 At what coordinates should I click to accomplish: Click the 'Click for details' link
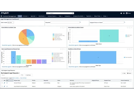tap(16, 78)
